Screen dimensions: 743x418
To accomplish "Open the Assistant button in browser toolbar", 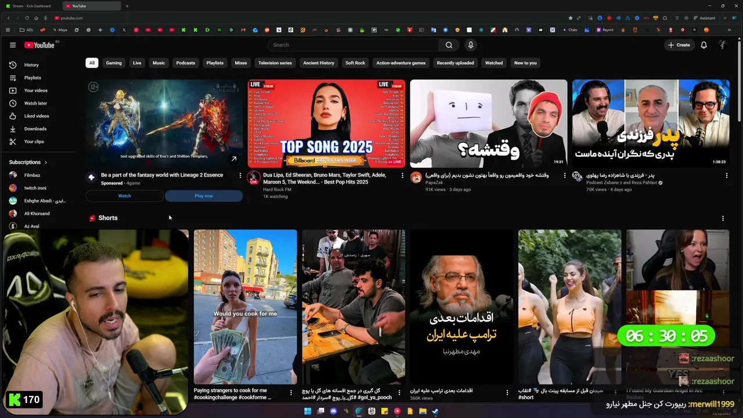I will click(x=704, y=18).
